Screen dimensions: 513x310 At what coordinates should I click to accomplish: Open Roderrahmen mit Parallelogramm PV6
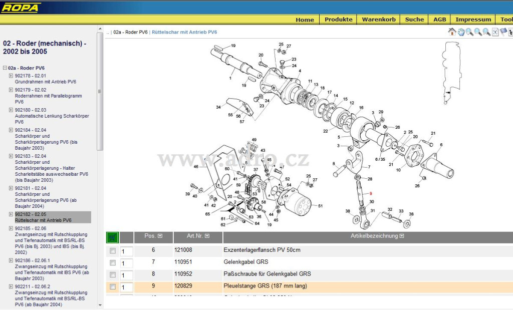[x=49, y=99]
